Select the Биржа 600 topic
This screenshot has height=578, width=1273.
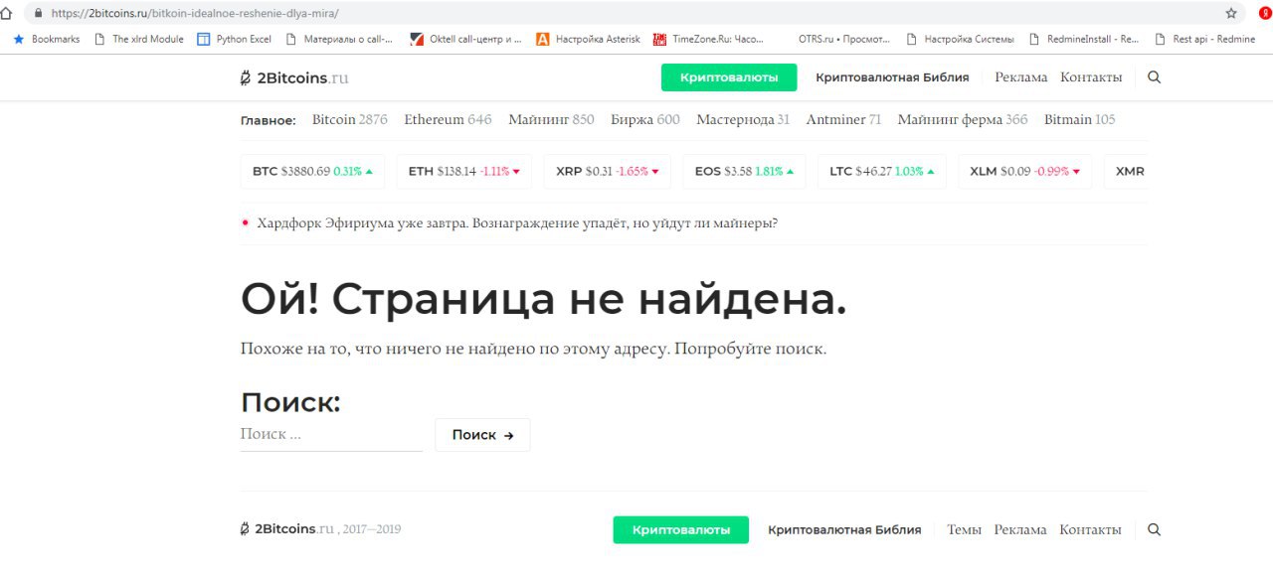pyautogui.click(x=645, y=120)
